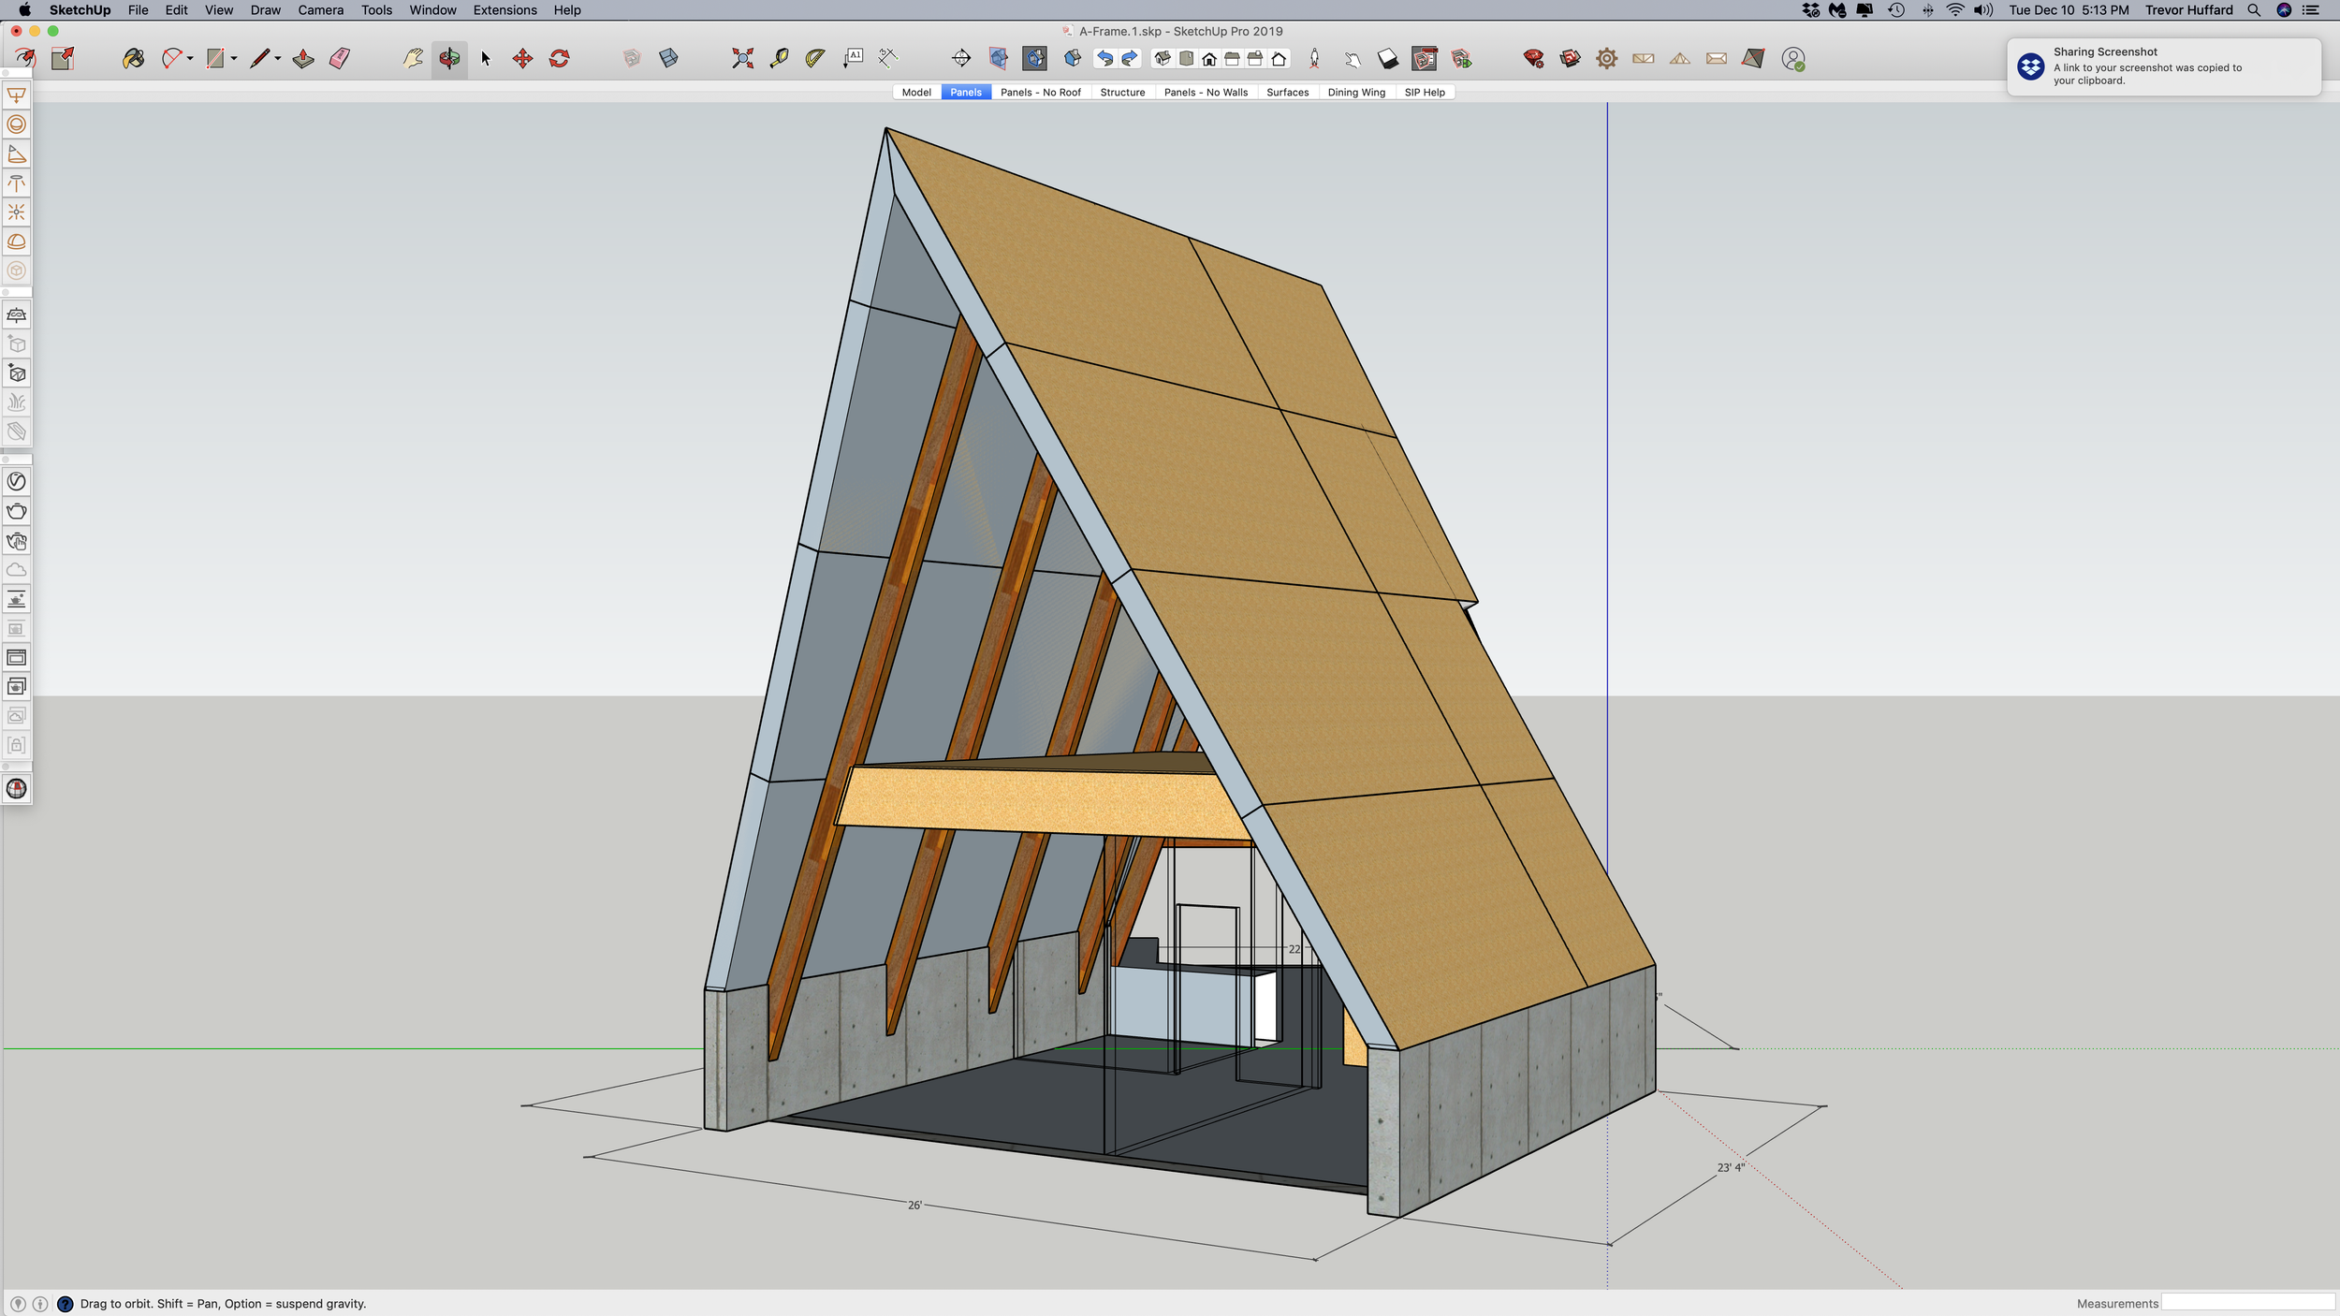Toggle Display Section Cuts button

coord(1035,59)
